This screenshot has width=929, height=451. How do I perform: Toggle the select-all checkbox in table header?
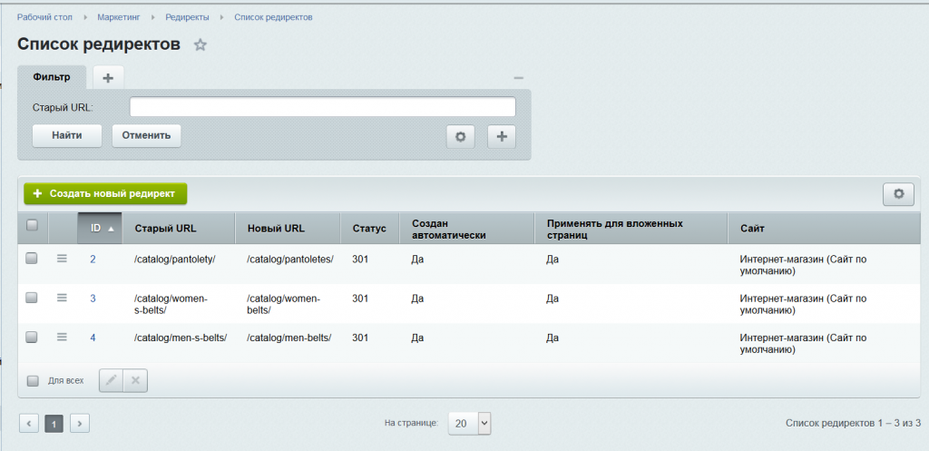pyautogui.click(x=32, y=226)
